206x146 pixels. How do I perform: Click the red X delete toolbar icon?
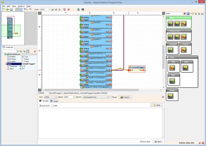69,10
